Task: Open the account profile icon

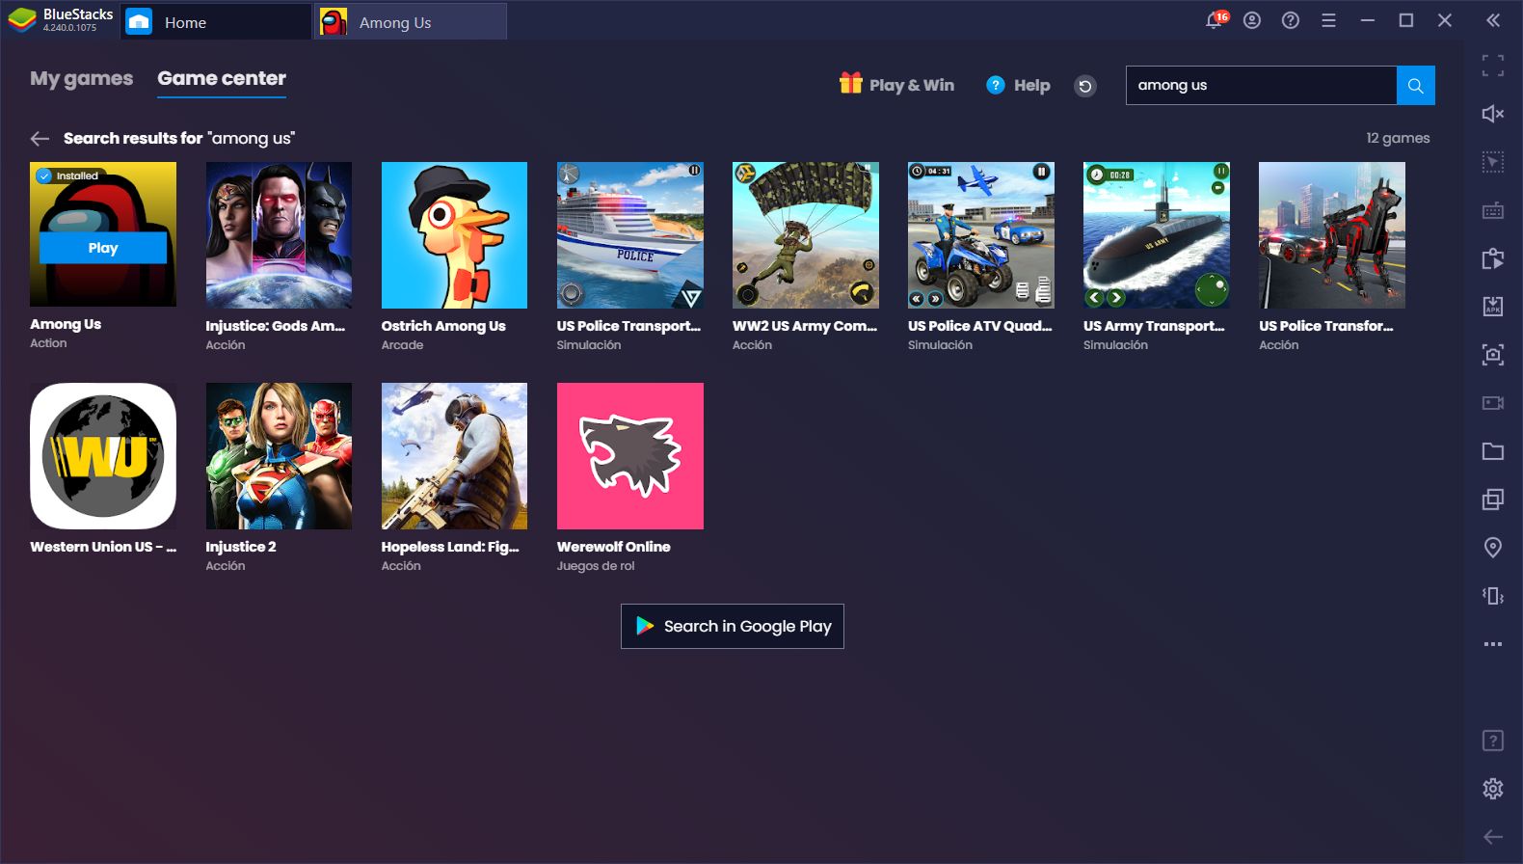Action: 1252,20
